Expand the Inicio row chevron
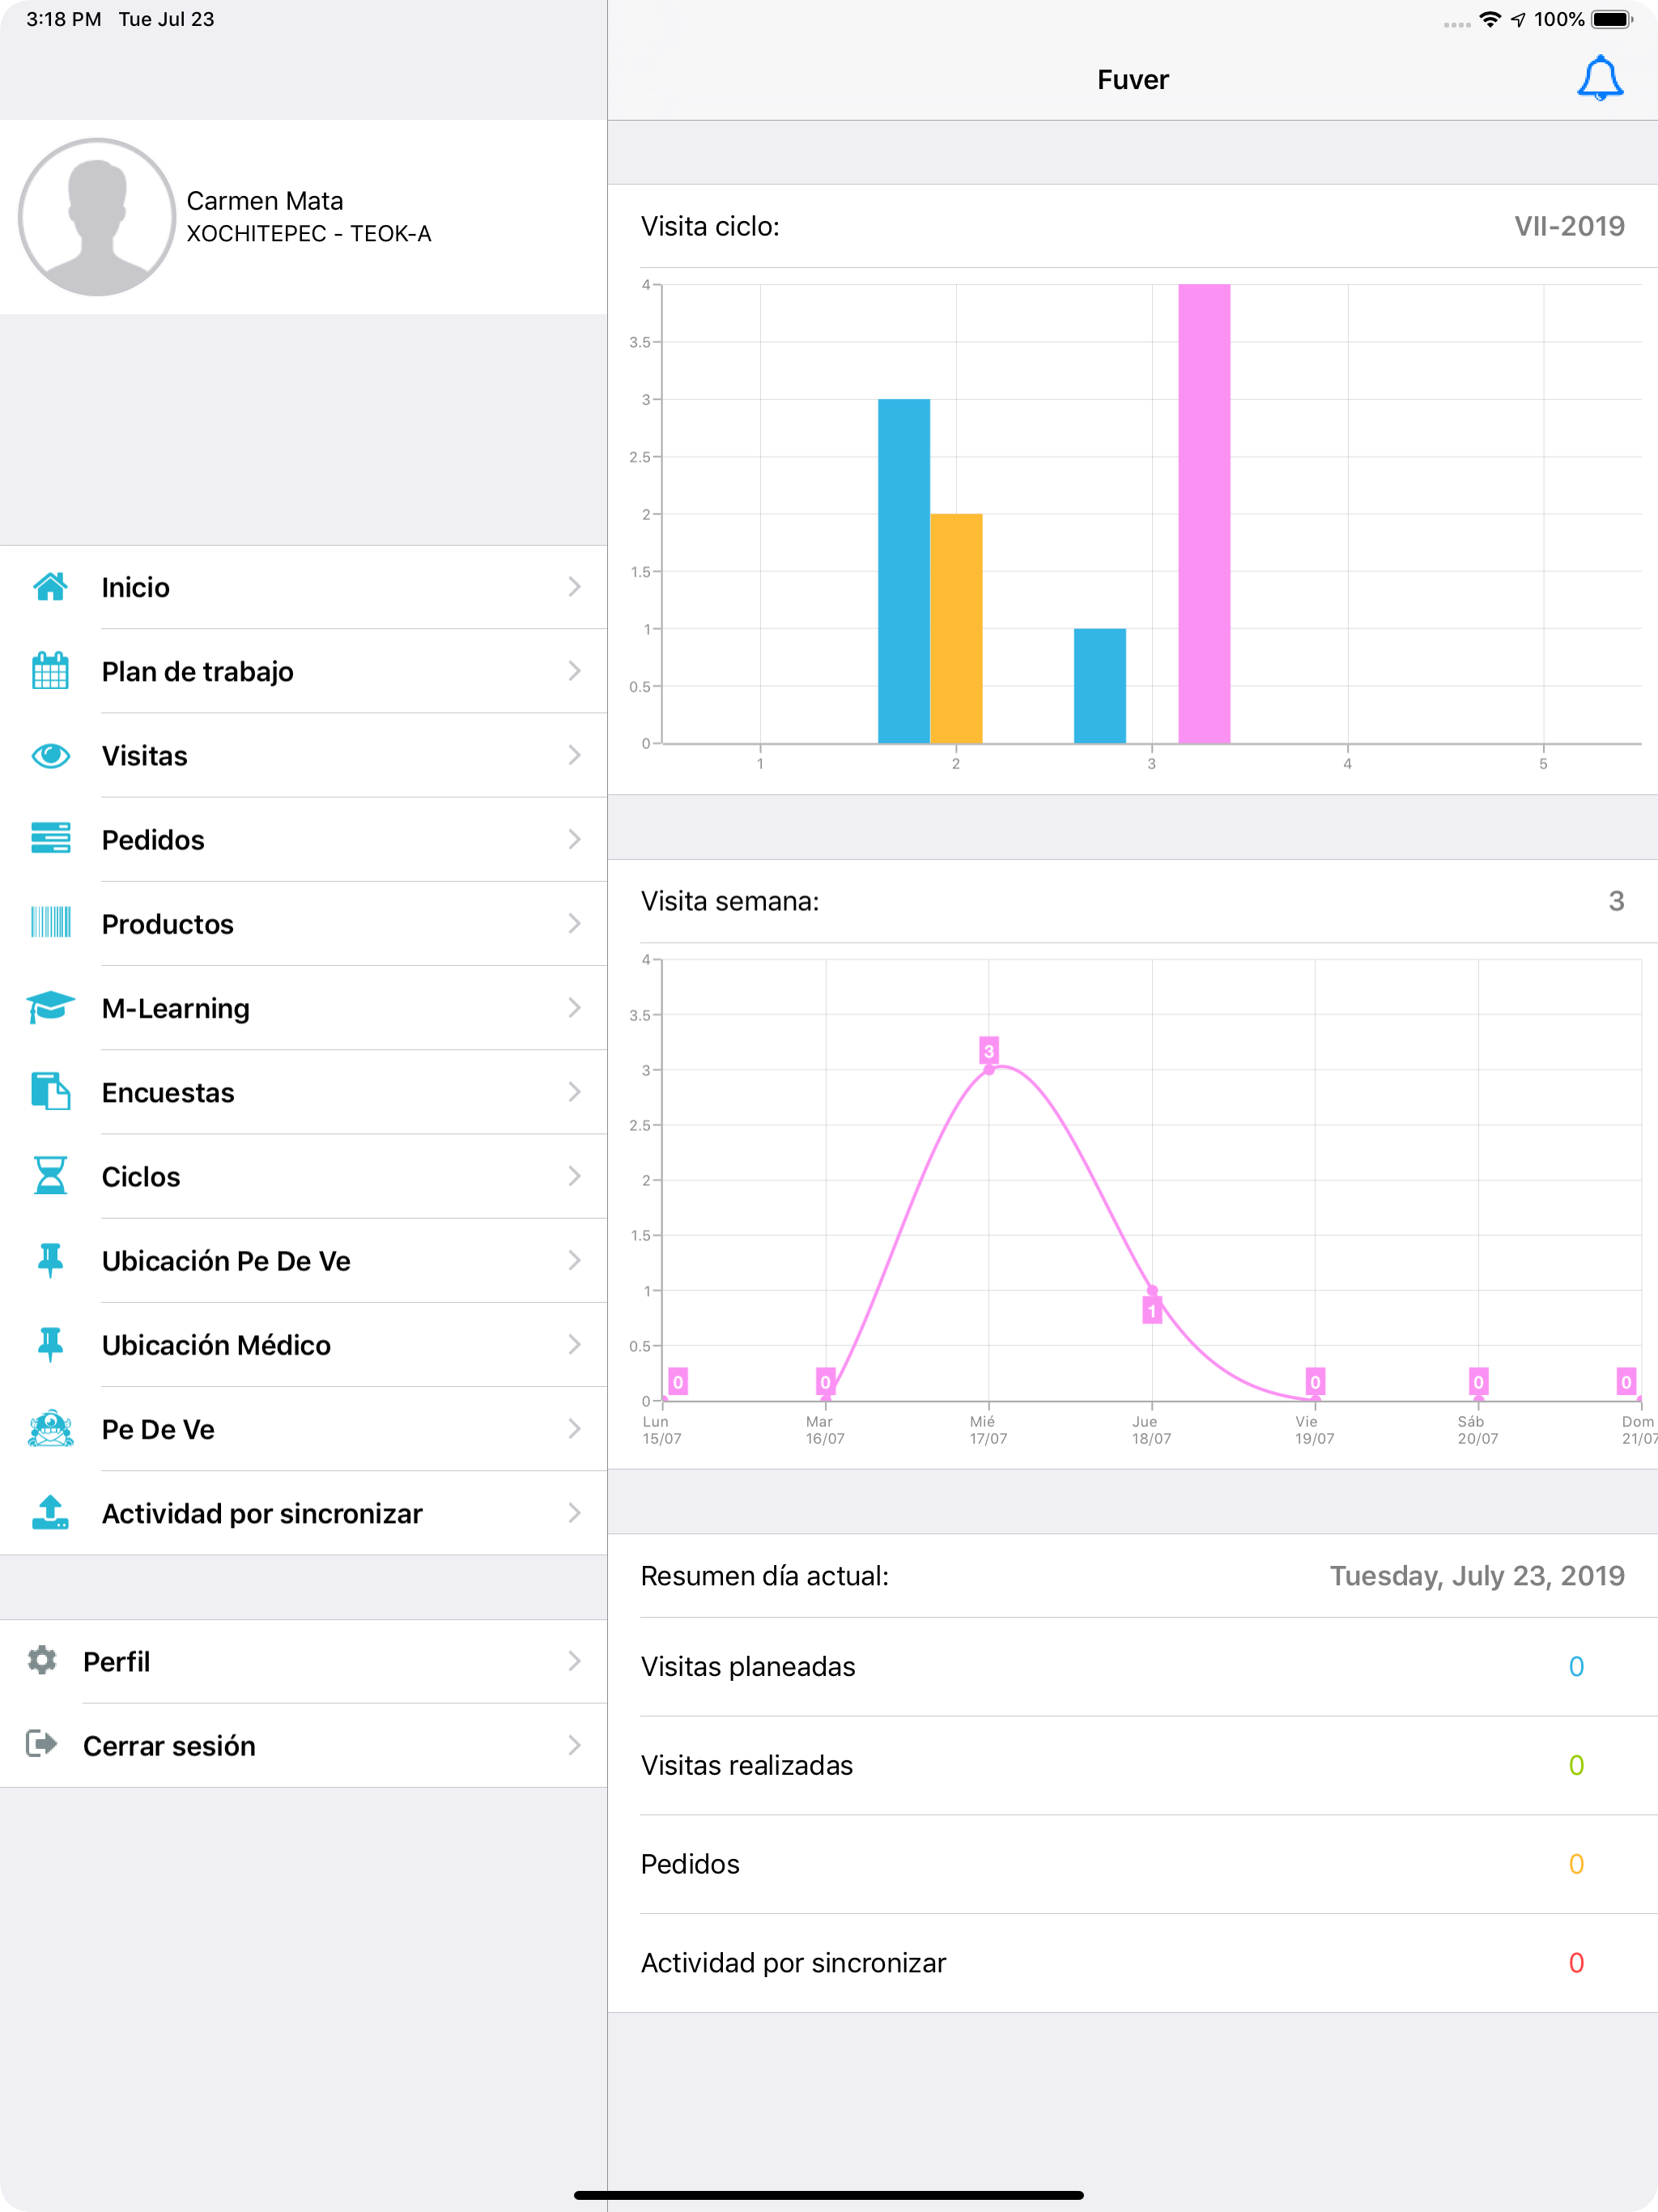The width and height of the screenshot is (1658, 2212). [574, 587]
